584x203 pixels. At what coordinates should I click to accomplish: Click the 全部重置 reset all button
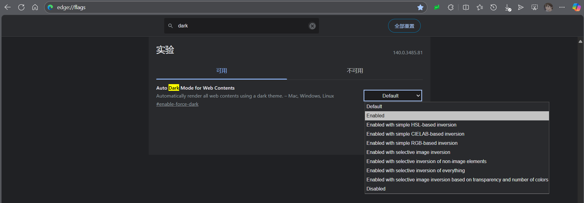404,26
